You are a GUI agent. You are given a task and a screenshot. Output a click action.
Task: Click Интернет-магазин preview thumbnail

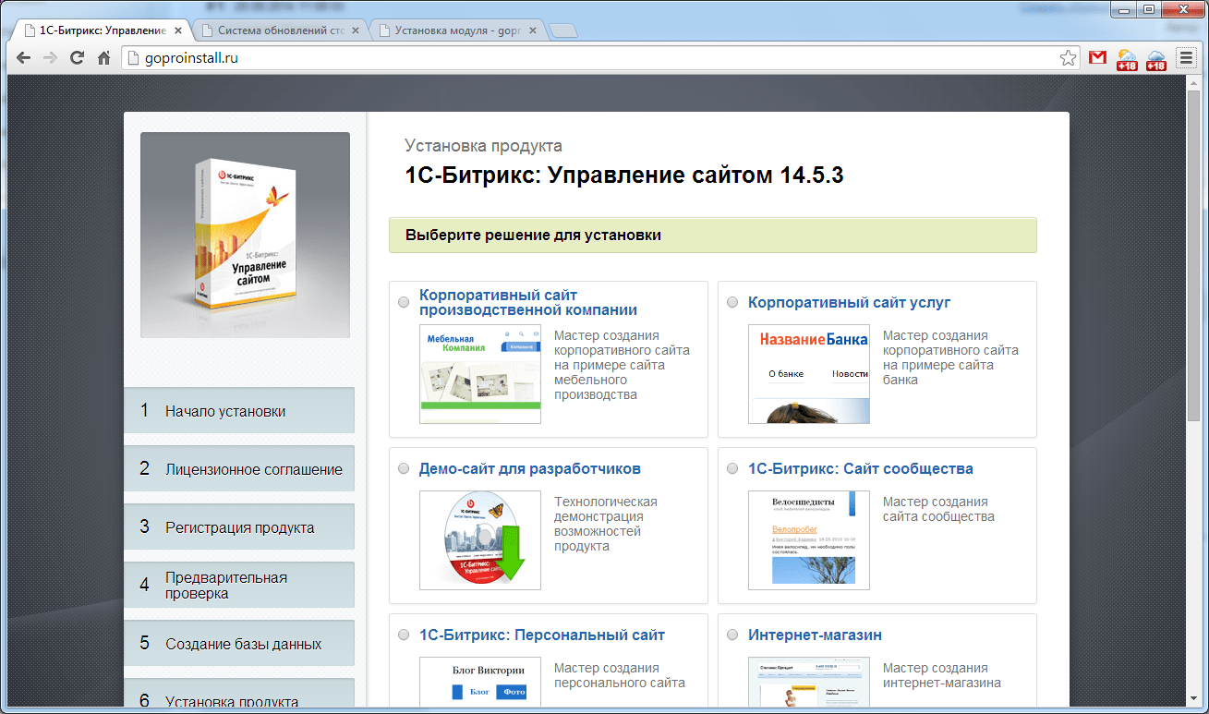coord(809,682)
